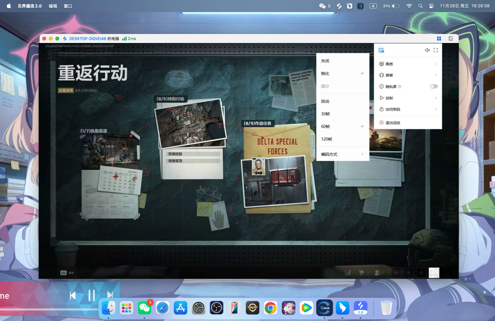This screenshot has width=495, height=321.
Task: Click the blue monitor icon in panel header
Action: click(381, 50)
